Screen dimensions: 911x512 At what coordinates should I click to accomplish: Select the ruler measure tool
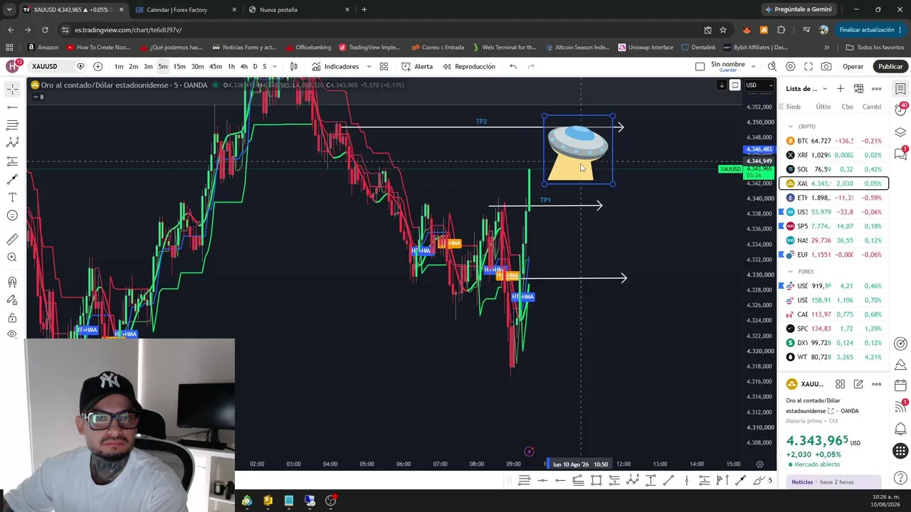tap(12, 240)
